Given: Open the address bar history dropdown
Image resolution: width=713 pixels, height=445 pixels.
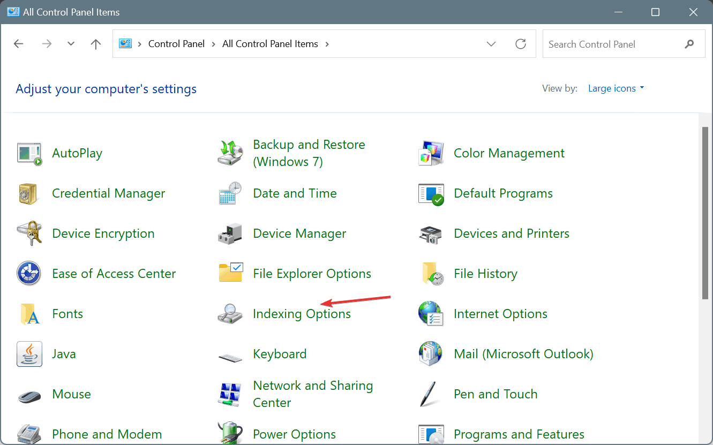Looking at the screenshot, I should [x=491, y=44].
